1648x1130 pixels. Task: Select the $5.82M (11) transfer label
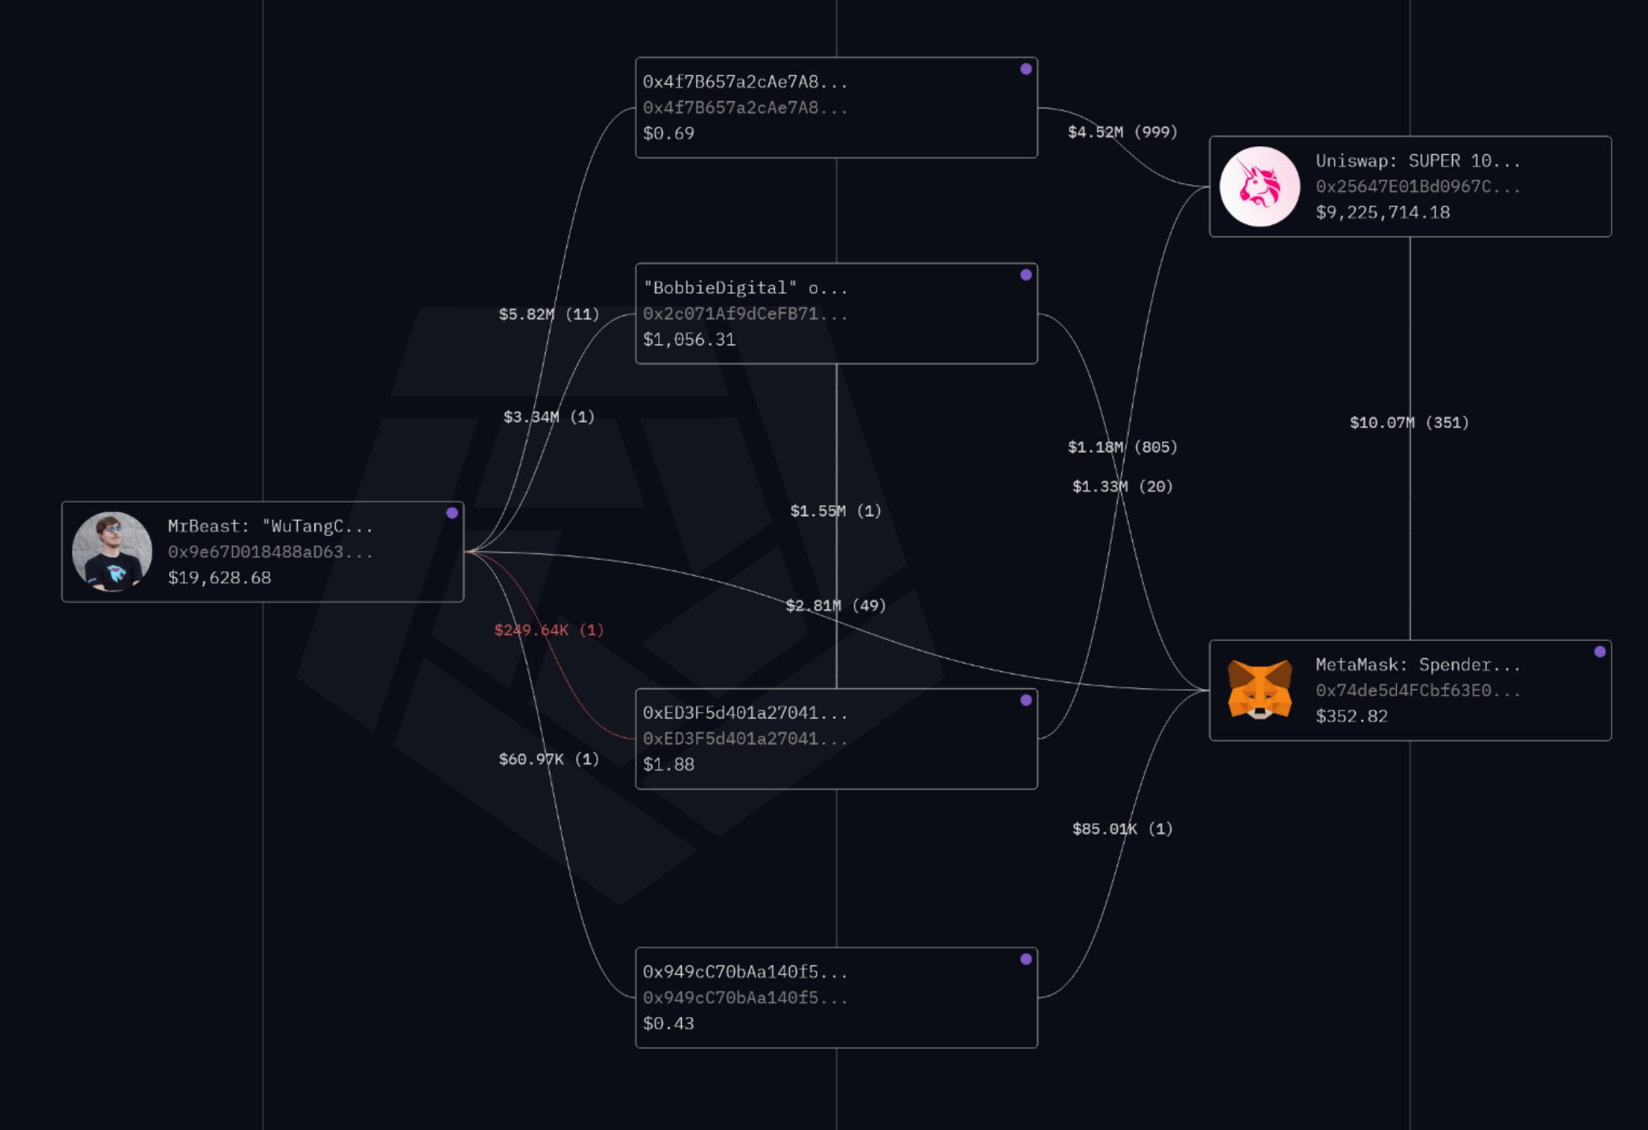point(549,314)
